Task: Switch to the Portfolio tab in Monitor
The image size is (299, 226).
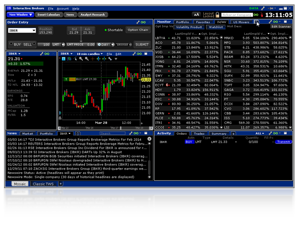Action: 182,22
